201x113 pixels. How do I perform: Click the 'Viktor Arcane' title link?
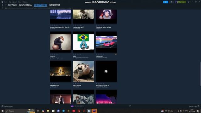click(54, 85)
